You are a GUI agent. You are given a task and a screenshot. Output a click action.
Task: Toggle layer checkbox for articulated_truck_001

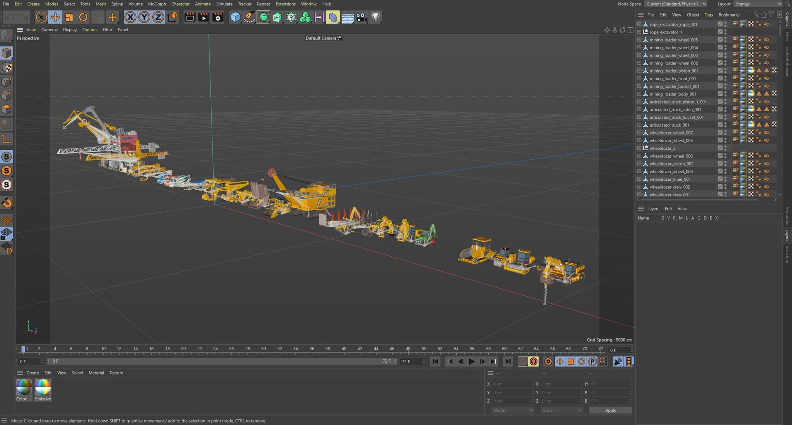click(x=720, y=125)
